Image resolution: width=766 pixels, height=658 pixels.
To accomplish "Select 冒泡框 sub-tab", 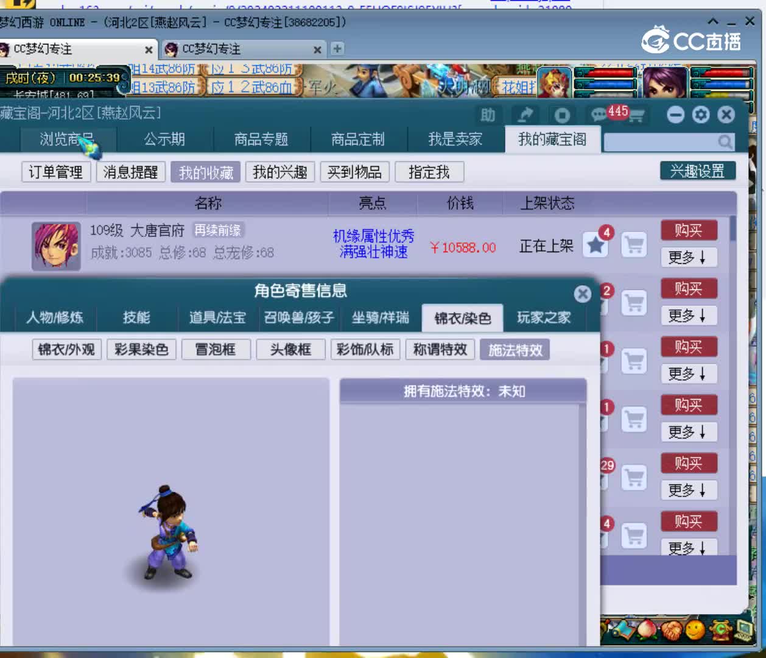I will (x=216, y=350).
